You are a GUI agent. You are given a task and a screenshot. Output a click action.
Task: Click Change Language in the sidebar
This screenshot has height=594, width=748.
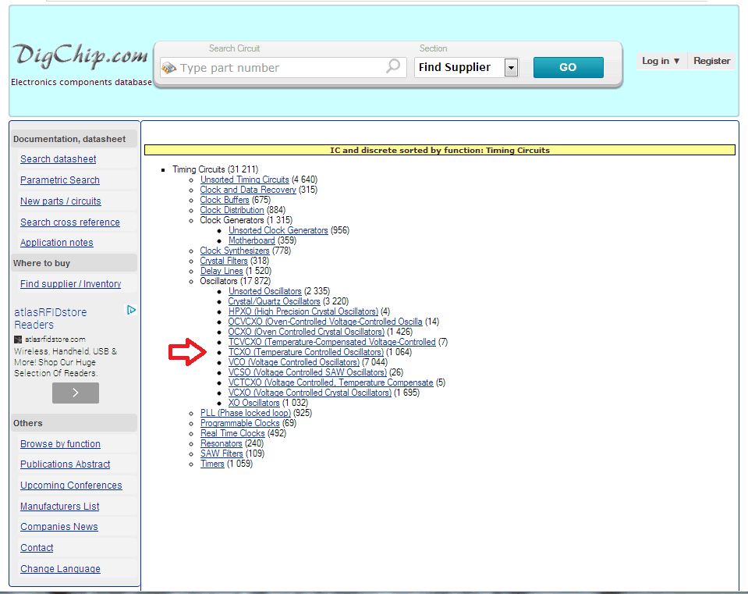coord(60,569)
